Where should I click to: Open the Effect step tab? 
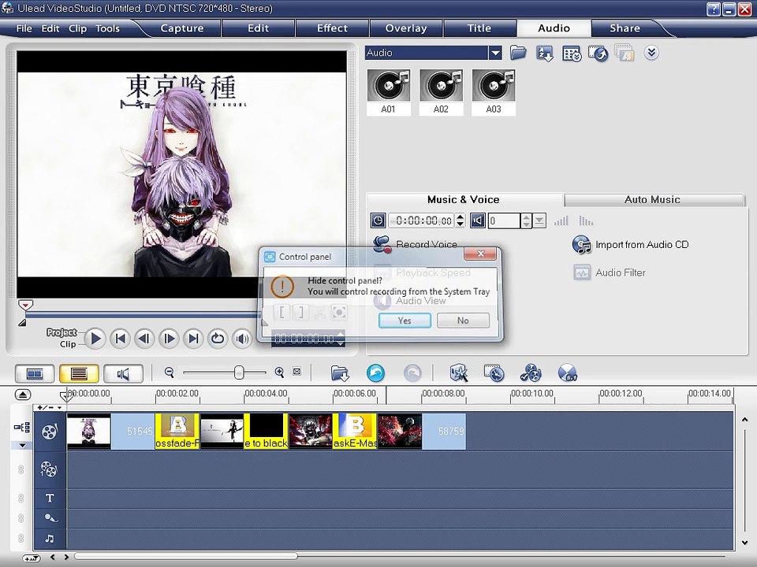coord(332,28)
